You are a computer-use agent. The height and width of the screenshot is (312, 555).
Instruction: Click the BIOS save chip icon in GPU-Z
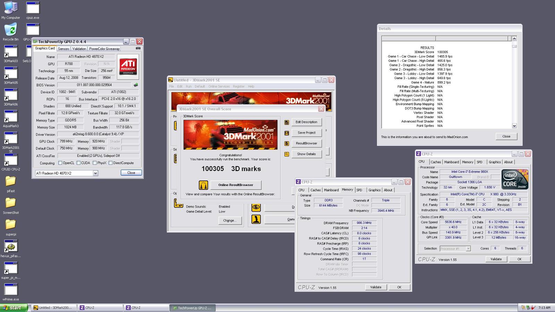click(136, 85)
